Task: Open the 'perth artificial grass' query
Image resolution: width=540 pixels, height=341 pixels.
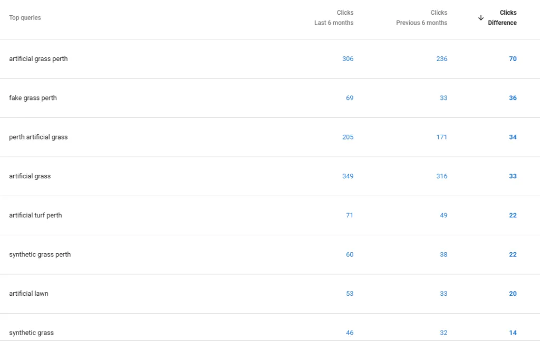Action: [x=38, y=137]
